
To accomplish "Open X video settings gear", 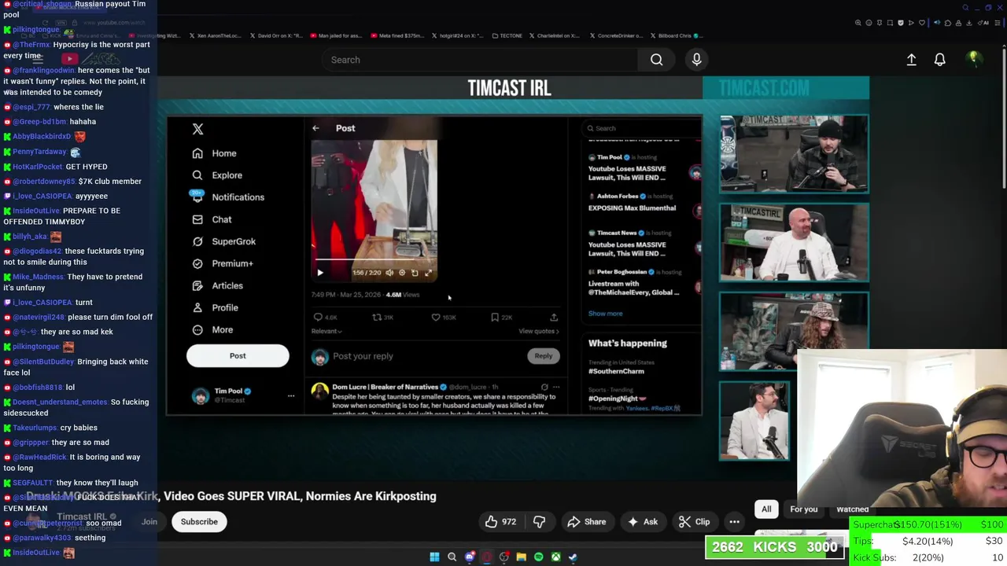I will pos(402,273).
